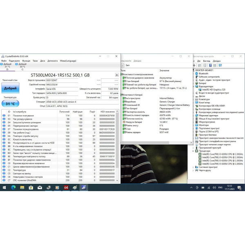245x245 pixels.
Task: Select Рівень зносу row showing 6 %
Action: 156,125
